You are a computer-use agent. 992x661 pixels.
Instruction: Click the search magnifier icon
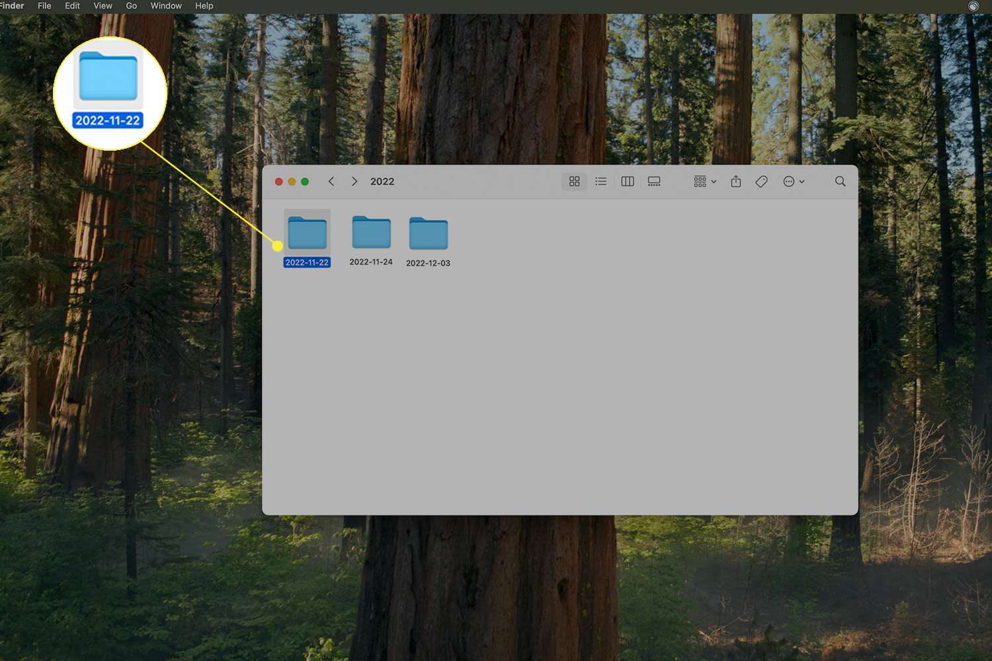[840, 182]
